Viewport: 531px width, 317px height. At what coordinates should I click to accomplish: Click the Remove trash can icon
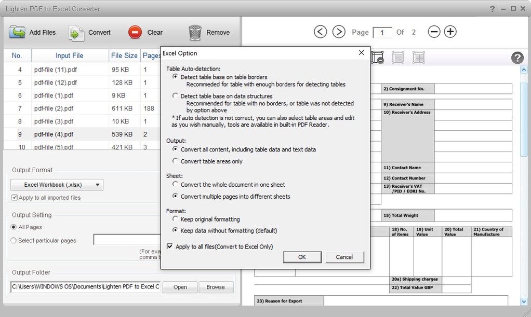pos(195,33)
